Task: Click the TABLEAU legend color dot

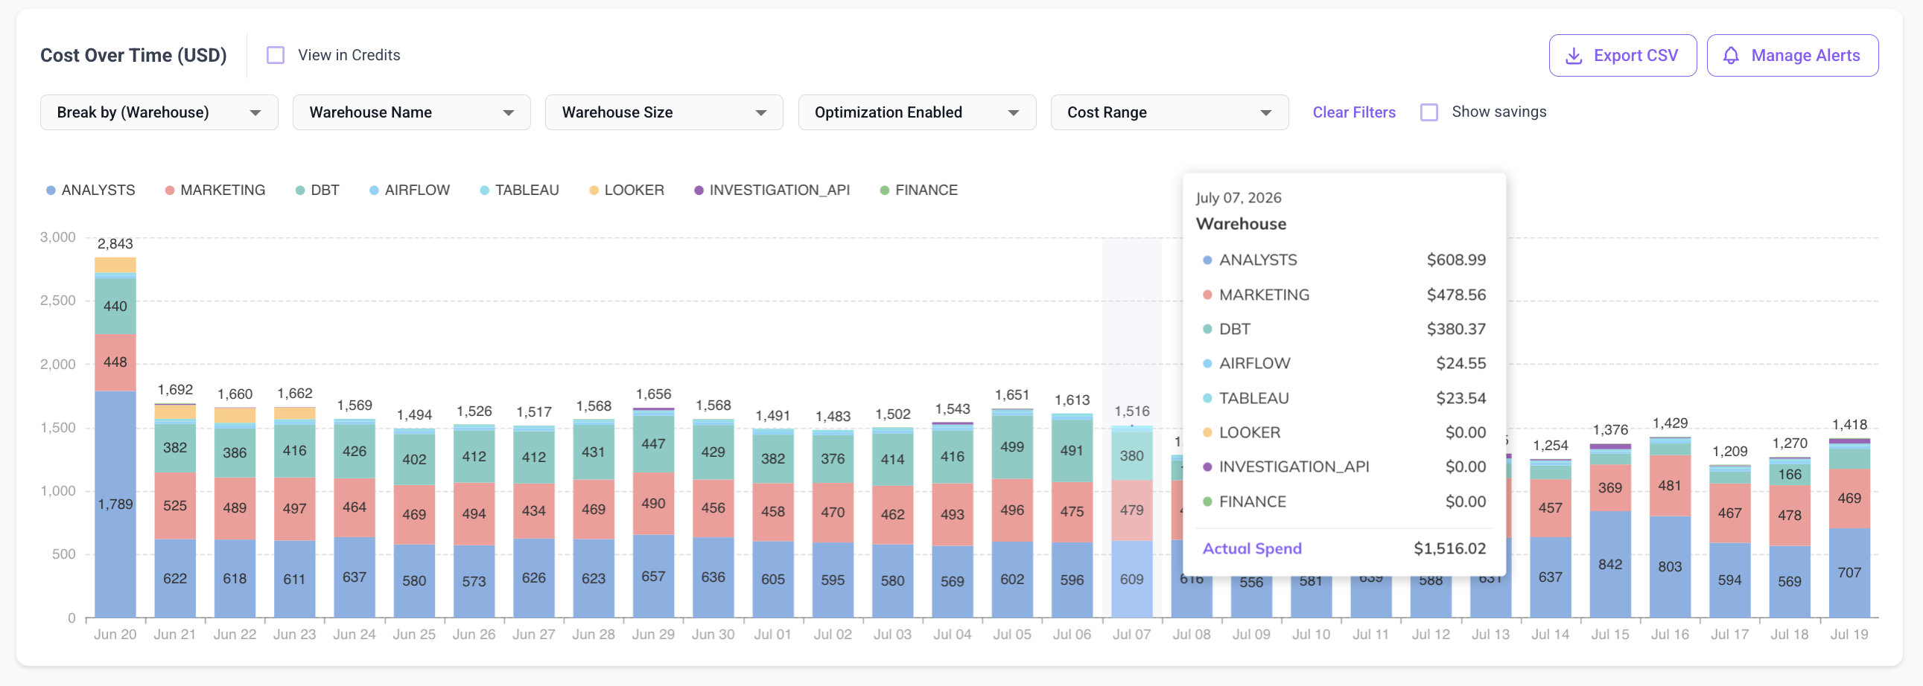Action: point(485,191)
